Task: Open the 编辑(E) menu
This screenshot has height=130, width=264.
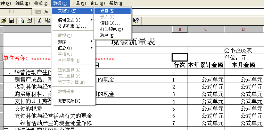Action: coord(22,3)
